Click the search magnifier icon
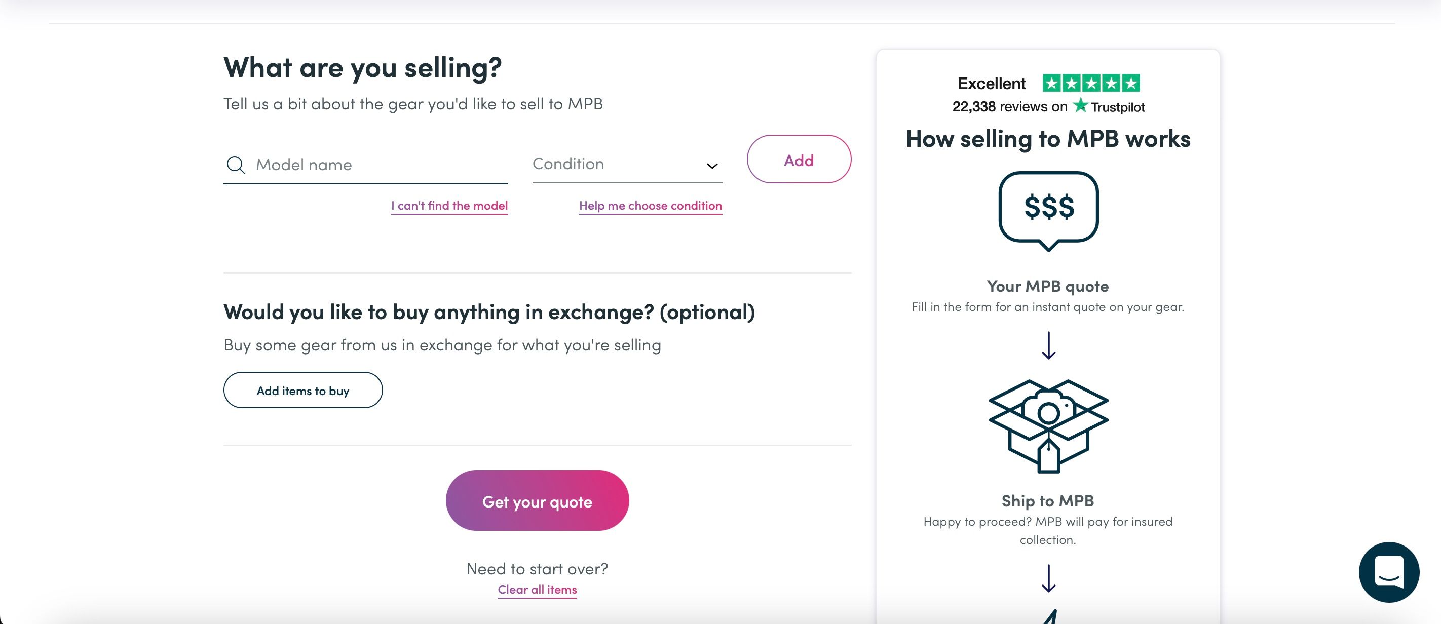The width and height of the screenshot is (1441, 624). 236,165
